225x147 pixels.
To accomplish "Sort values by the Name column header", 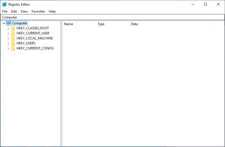I will point(79,24).
